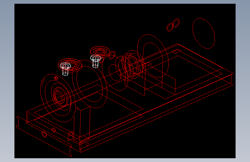Pick the single small ring beside smaller flange
Screen dimensions: 250x162
point(112,55)
